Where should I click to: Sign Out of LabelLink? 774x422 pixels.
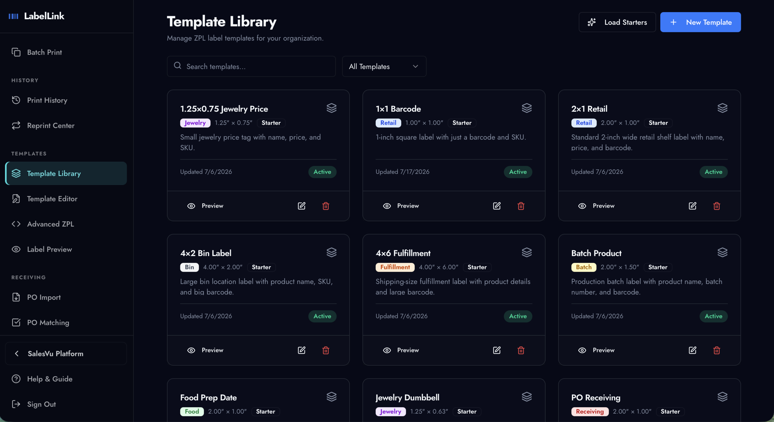pos(66,404)
